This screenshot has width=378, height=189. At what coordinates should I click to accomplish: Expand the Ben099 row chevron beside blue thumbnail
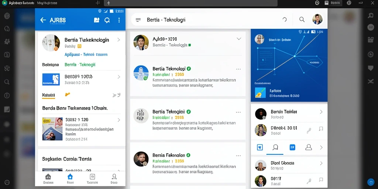click(x=118, y=77)
